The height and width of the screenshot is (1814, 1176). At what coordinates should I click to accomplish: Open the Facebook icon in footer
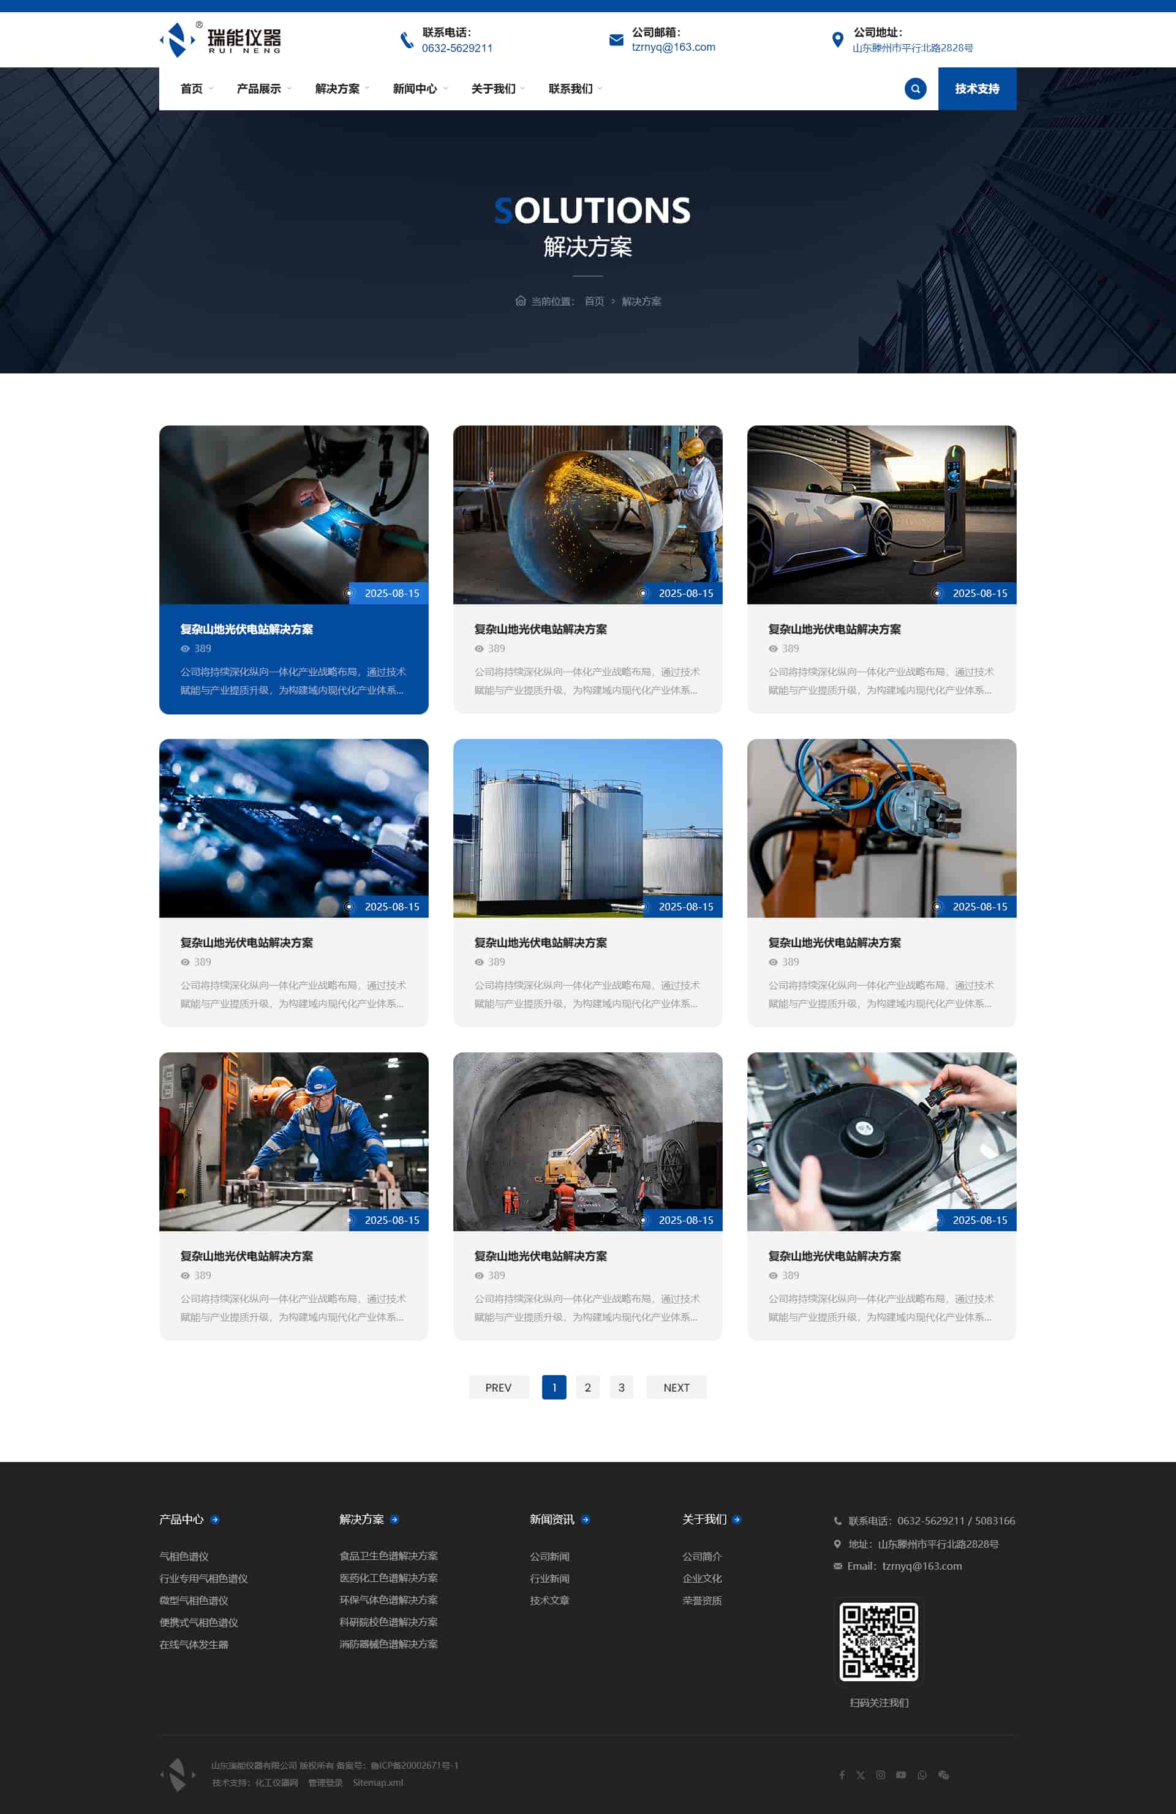pyautogui.click(x=842, y=1775)
